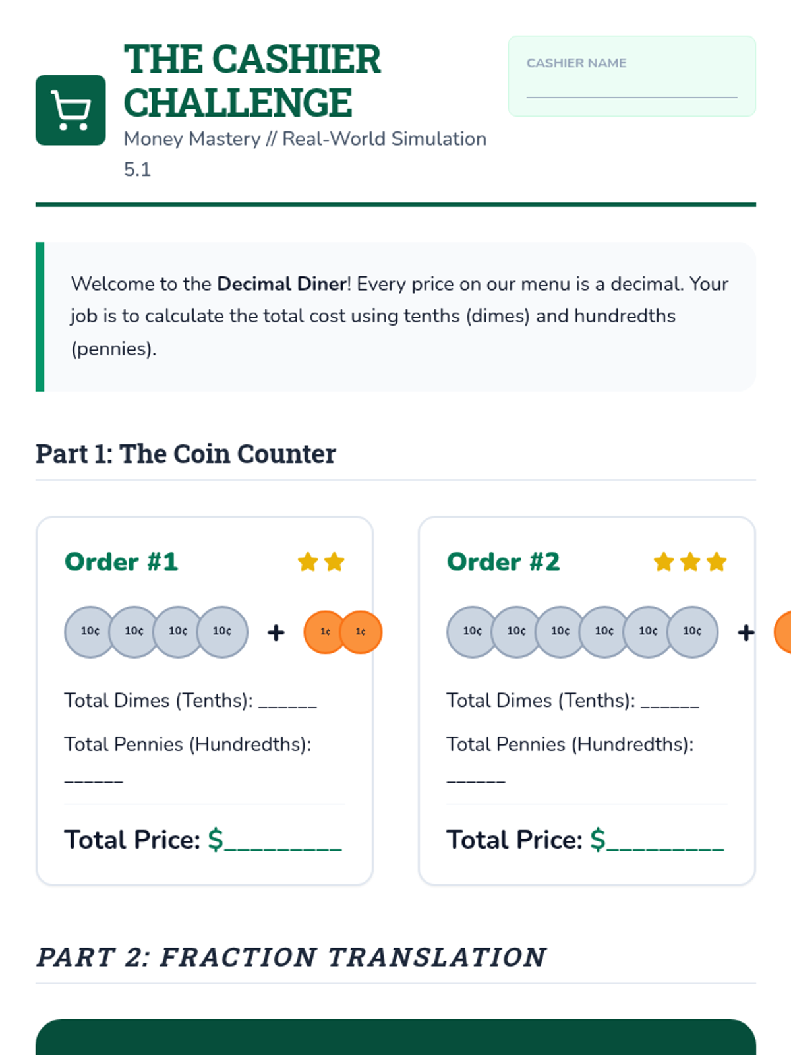Click the fourth dime in Order #1

223,632
